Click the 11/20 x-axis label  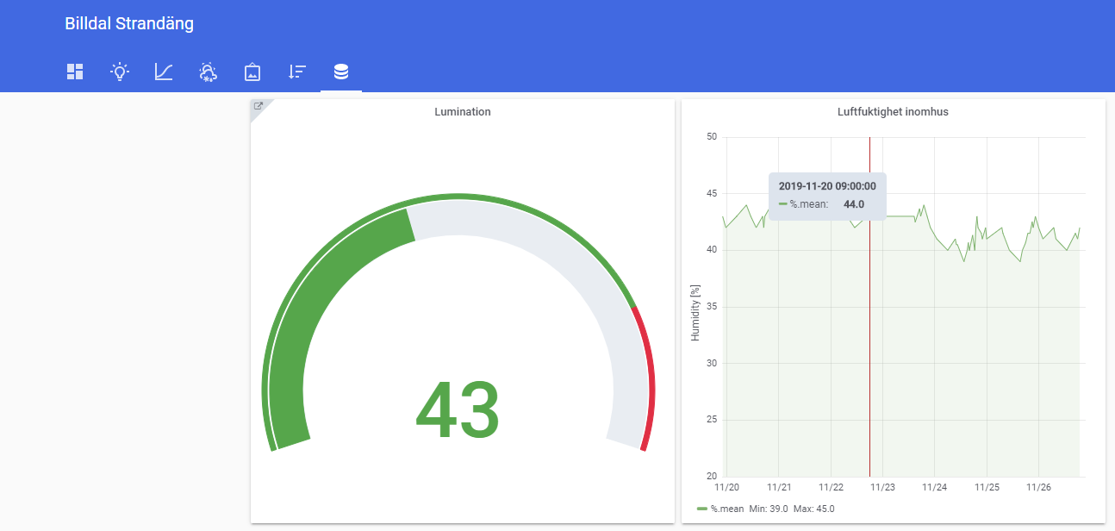click(x=726, y=487)
